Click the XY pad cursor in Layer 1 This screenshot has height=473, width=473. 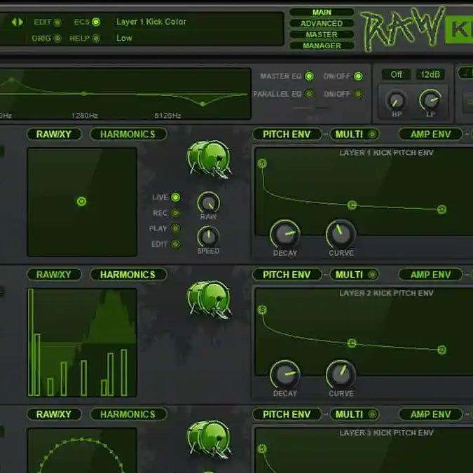[81, 201]
